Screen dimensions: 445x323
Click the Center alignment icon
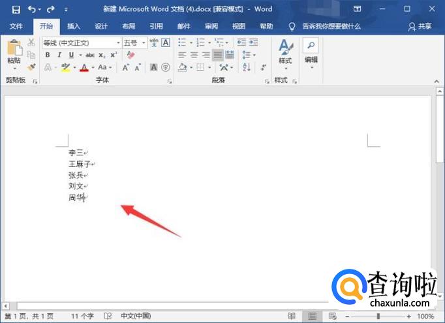[x=194, y=55]
